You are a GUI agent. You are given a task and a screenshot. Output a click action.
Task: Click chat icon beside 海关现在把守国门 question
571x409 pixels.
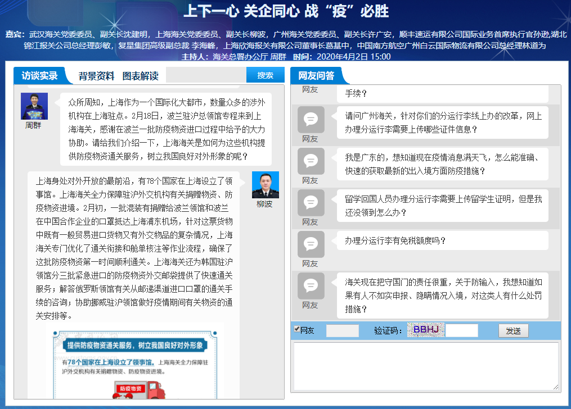(x=311, y=286)
